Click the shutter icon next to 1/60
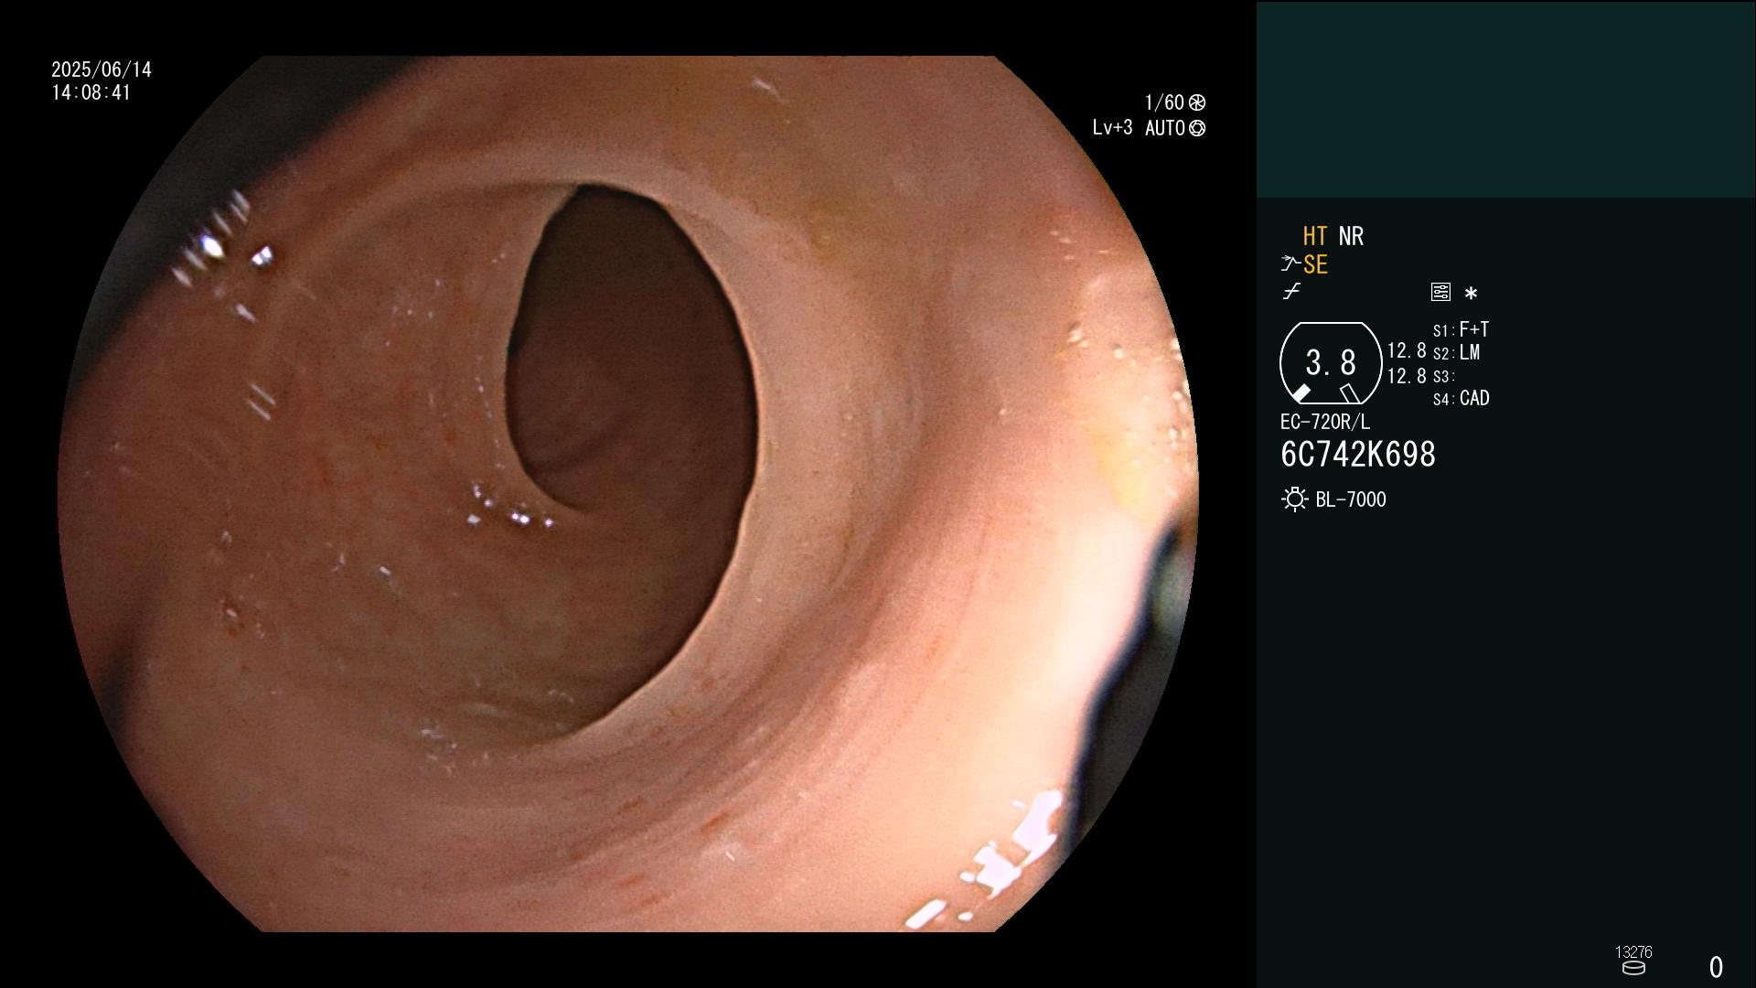Viewport: 1756px width, 988px height. click(x=1196, y=102)
